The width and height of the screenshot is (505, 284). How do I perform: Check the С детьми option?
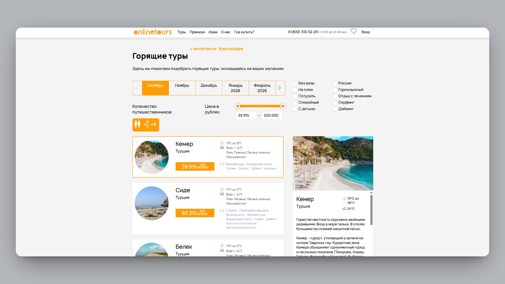[295, 109]
